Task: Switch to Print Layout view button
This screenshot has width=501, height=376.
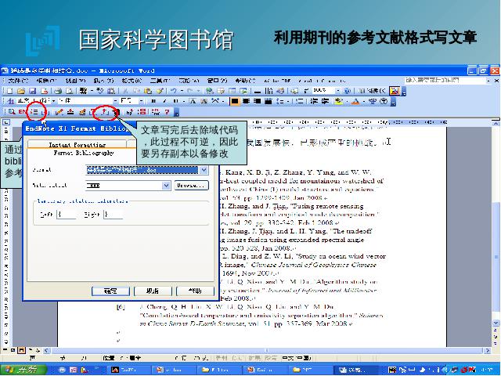Action: click(21, 350)
